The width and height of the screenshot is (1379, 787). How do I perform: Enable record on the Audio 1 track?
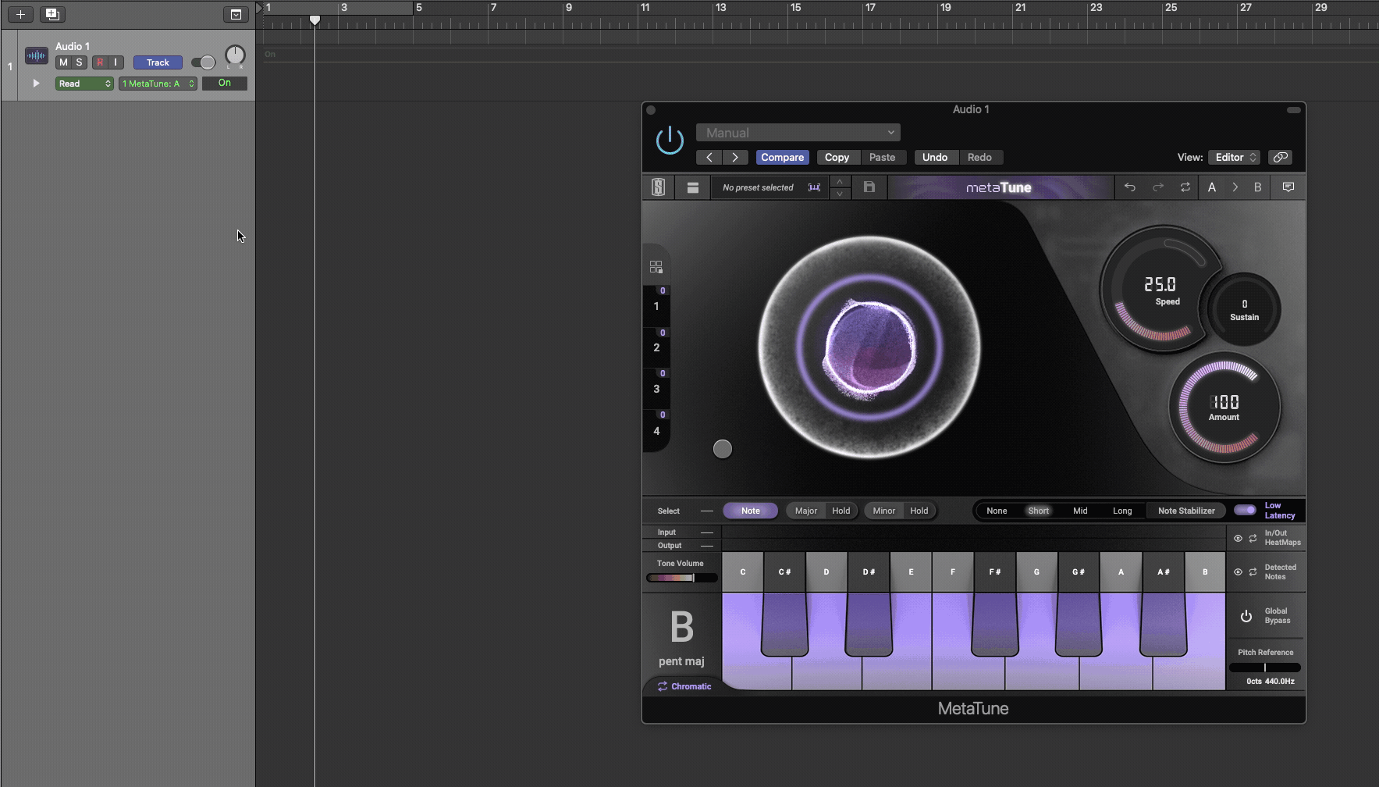point(100,62)
